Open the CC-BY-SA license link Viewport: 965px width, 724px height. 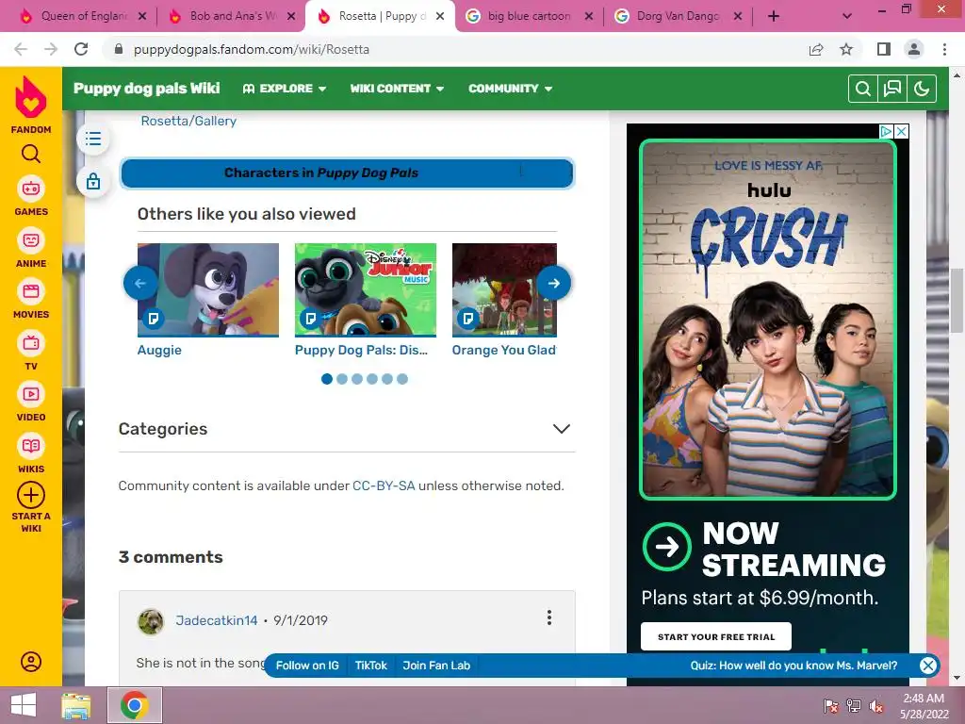point(384,485)
